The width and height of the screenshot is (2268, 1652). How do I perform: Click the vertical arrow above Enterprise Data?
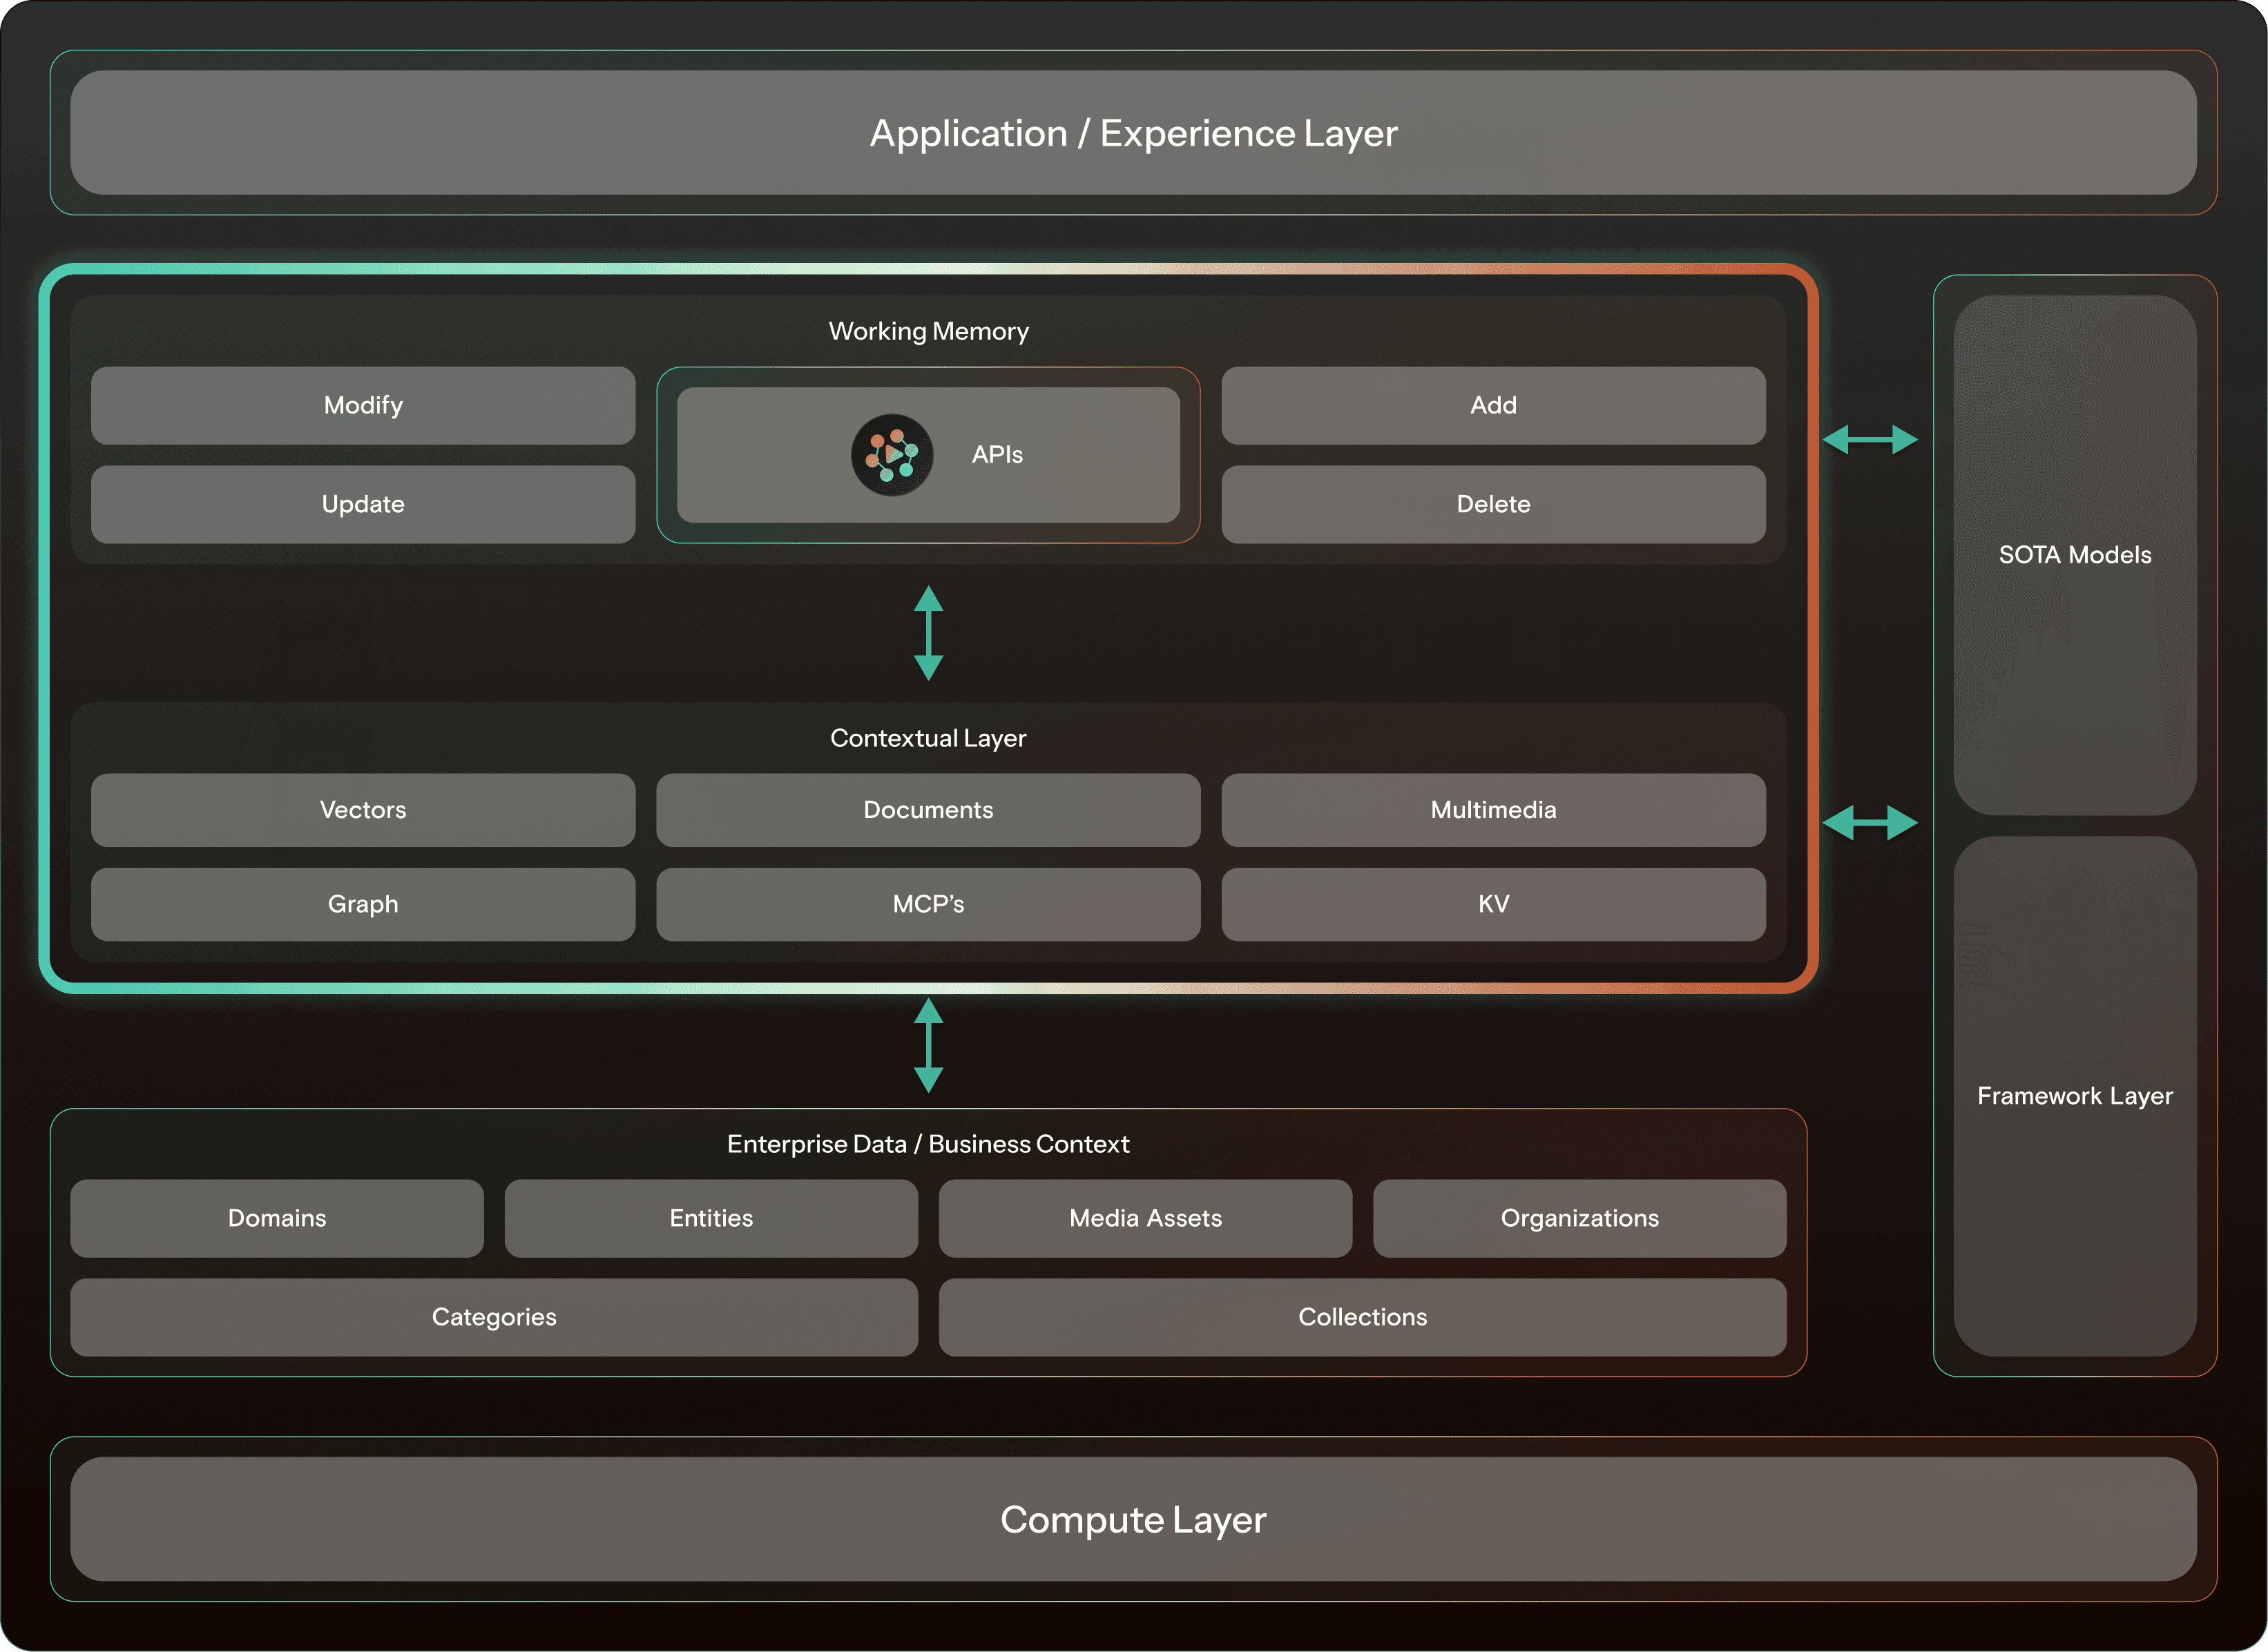928,1045
